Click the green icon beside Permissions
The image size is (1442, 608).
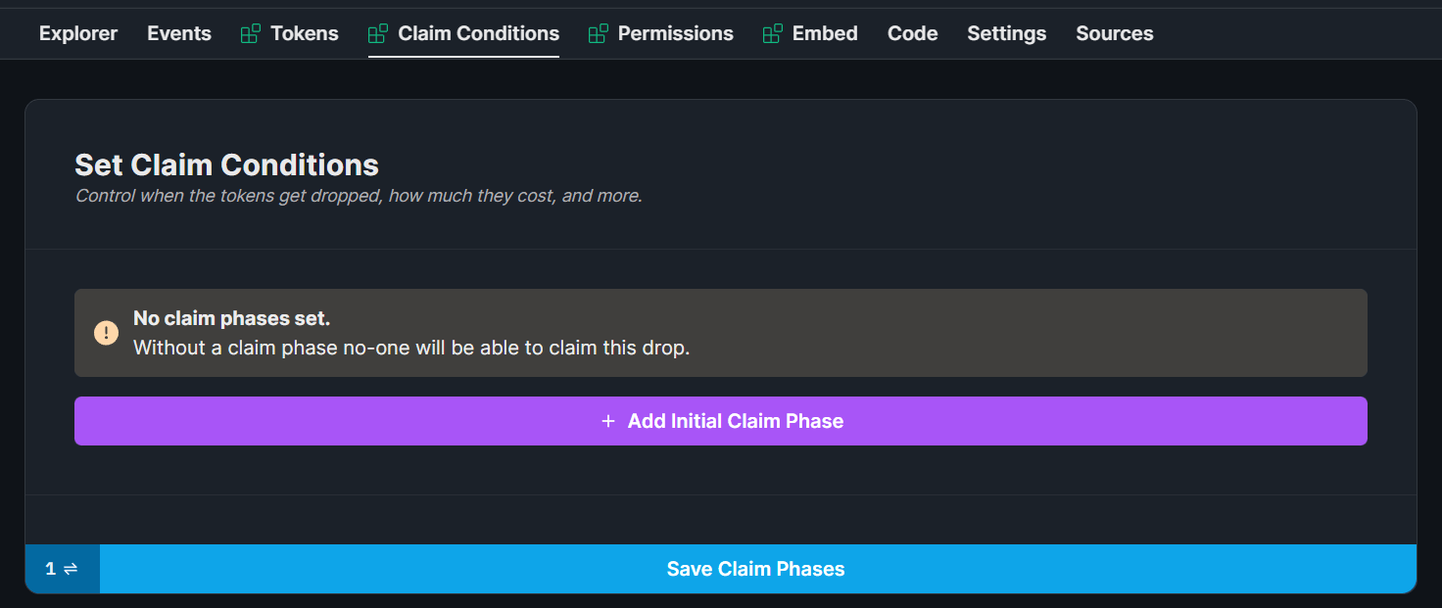point(598,32)
